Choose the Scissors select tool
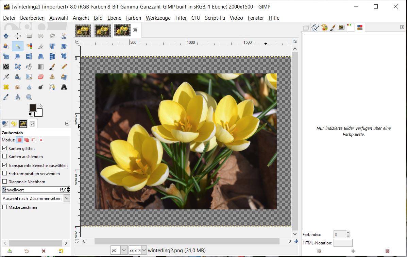The width and height of the screenshot is (407, 257). point(64,36)
